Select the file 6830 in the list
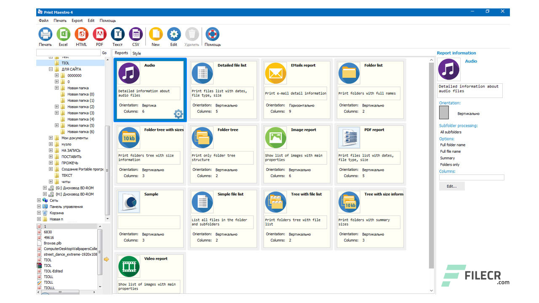 (x=48, y=232)
